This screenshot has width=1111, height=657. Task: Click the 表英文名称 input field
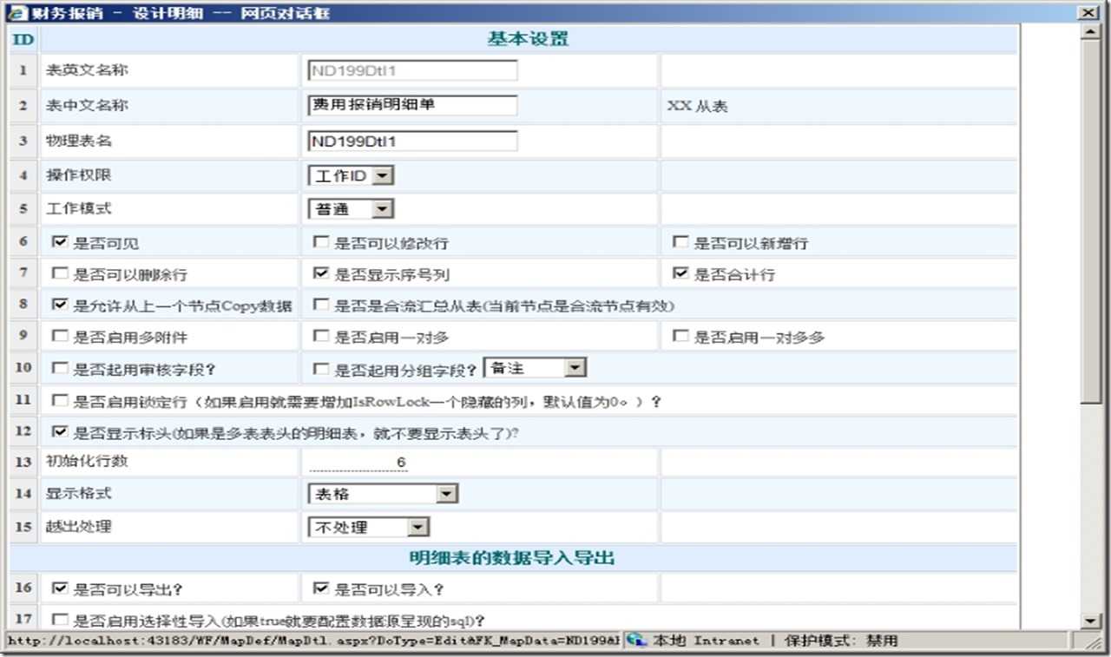coord(412,70)
